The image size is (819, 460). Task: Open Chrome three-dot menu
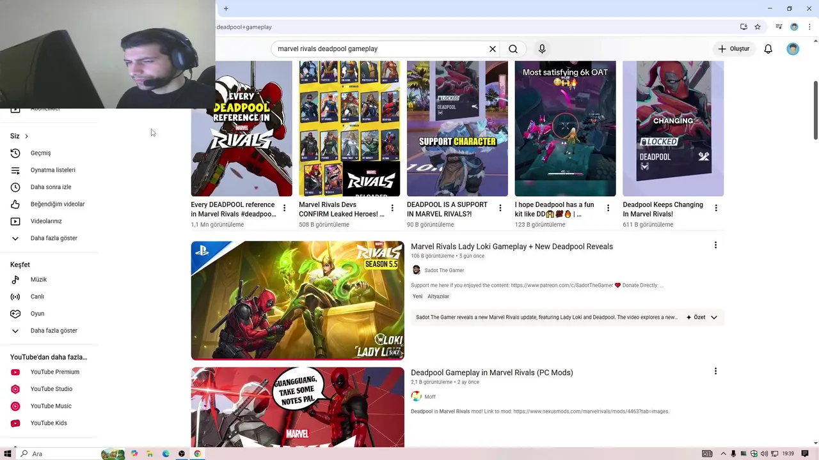[x=809, y=27]
